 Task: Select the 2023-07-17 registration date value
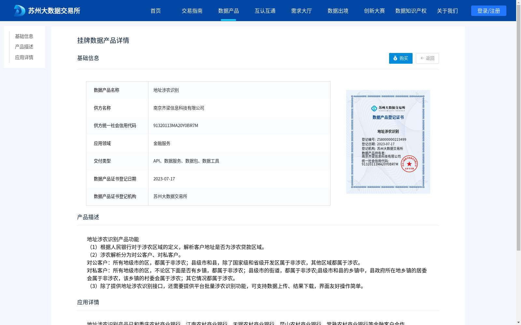pyautogui.click(x=164, y=179)
